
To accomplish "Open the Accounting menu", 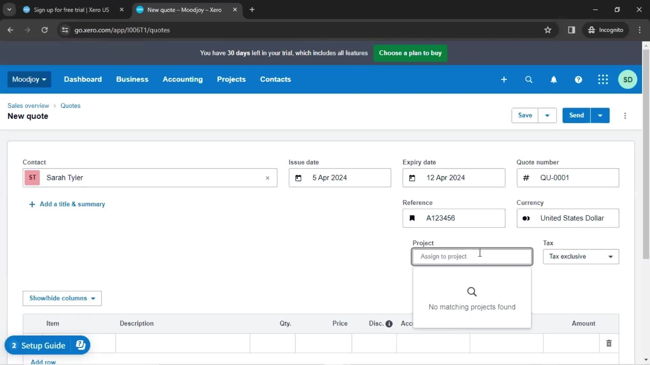I will click(x=182, y=79).
